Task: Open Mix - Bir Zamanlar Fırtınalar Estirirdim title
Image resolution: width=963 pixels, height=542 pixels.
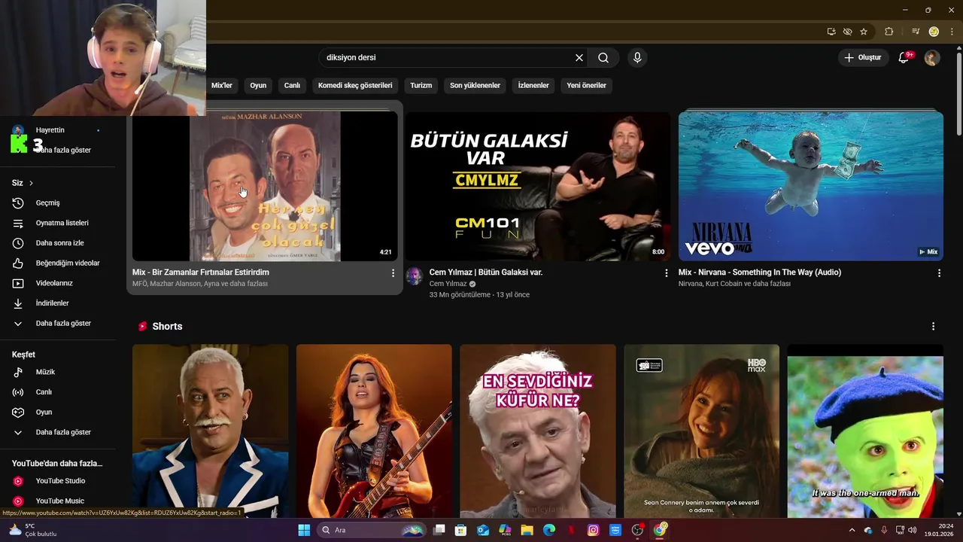Action: coord(201,273)
